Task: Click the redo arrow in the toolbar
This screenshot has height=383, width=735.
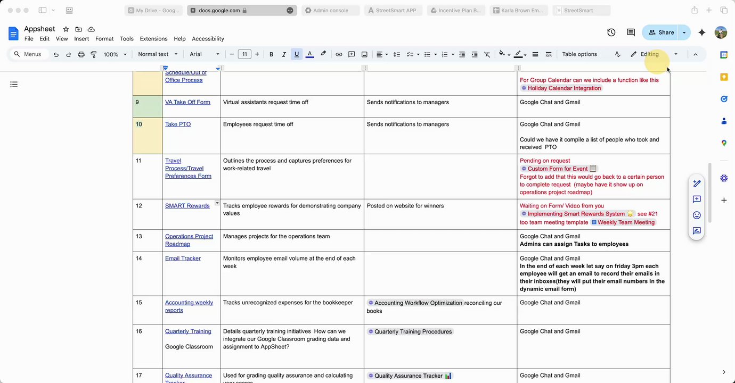Action: [x=69, y=54]
